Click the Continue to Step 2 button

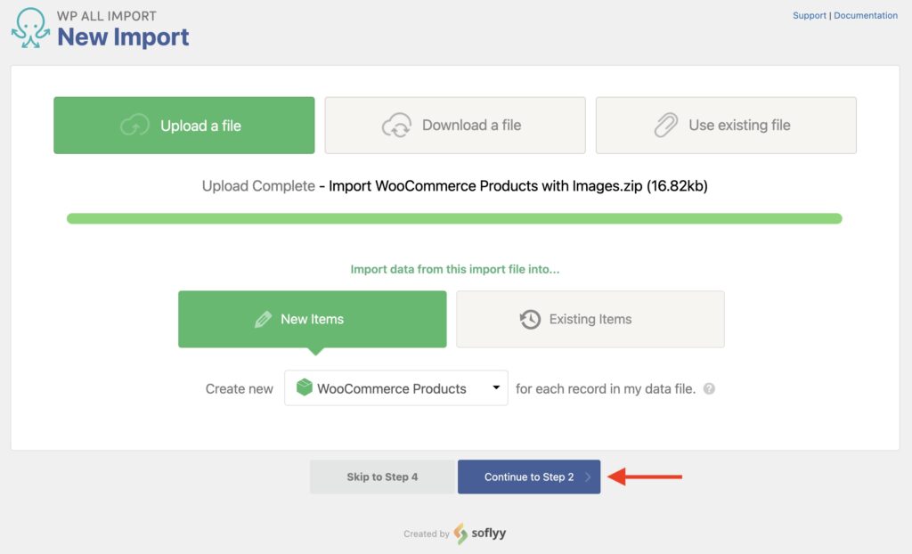coord(529,477)
